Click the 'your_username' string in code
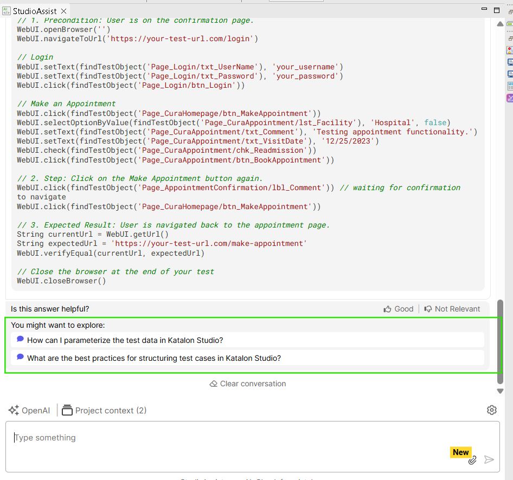 [x=305, y=67]
